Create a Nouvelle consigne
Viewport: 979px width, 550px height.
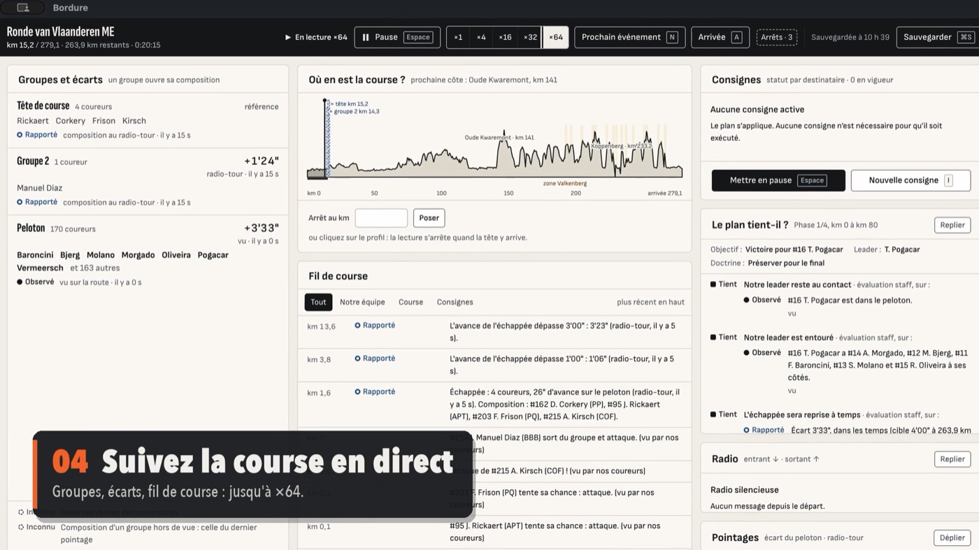tap(910, 180)
